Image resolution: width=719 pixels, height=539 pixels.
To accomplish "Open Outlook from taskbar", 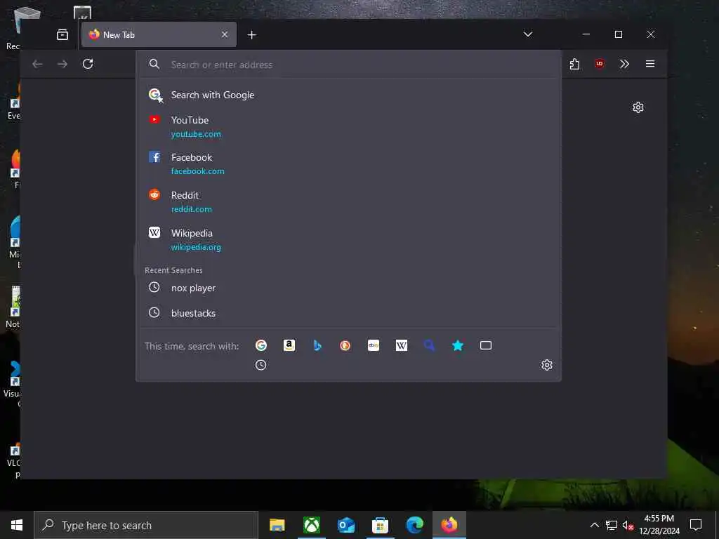I will coord(345,525).
